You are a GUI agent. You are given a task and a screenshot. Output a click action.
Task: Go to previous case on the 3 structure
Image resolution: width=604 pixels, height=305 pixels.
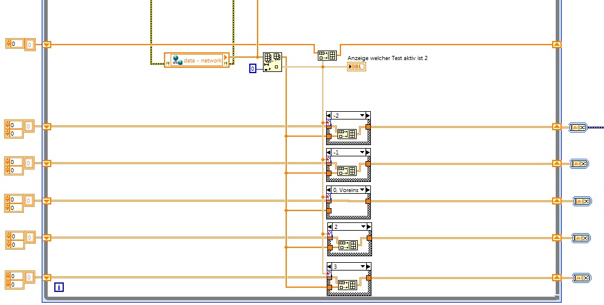pyautogui.click(x=330, y=266)
